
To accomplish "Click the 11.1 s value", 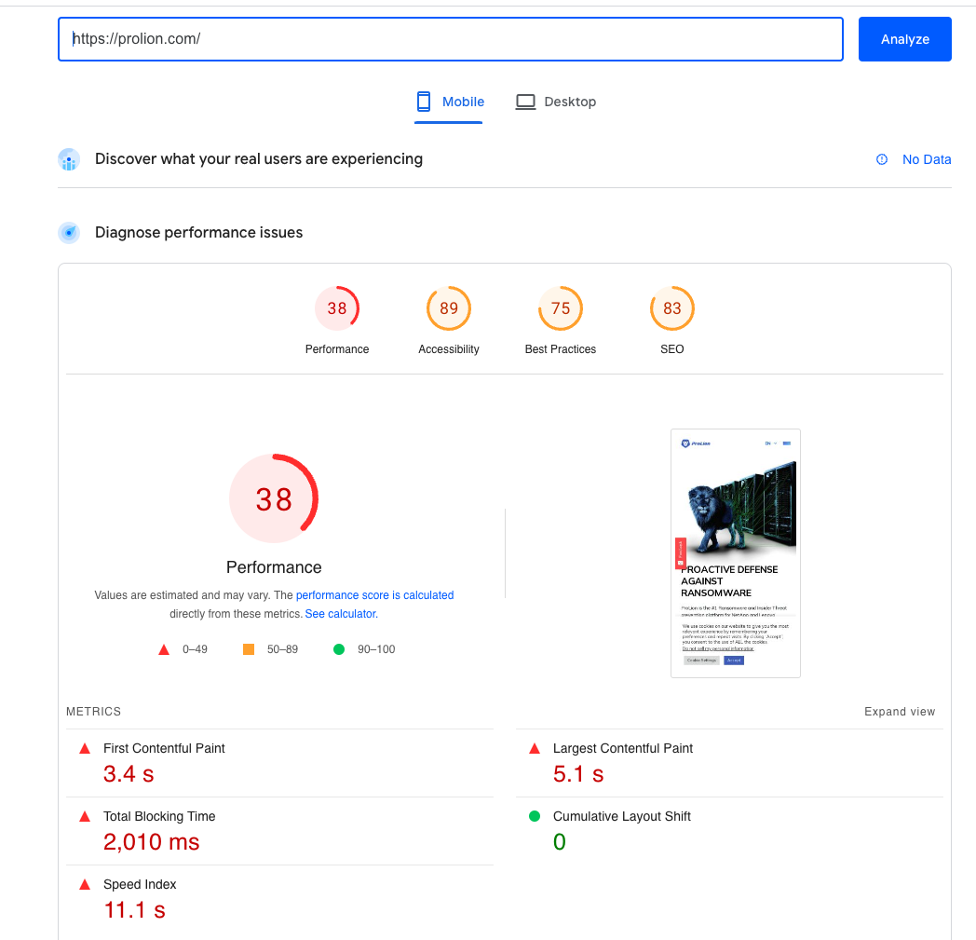I will [x=134, y=909].
